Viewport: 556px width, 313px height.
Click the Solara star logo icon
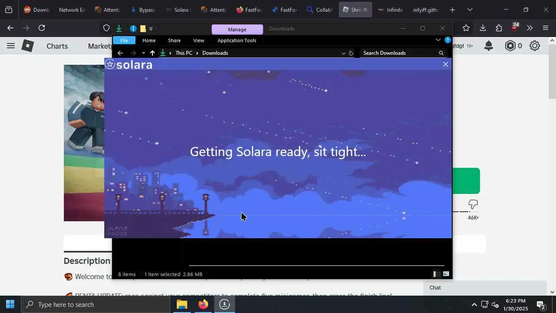(110, 64)
